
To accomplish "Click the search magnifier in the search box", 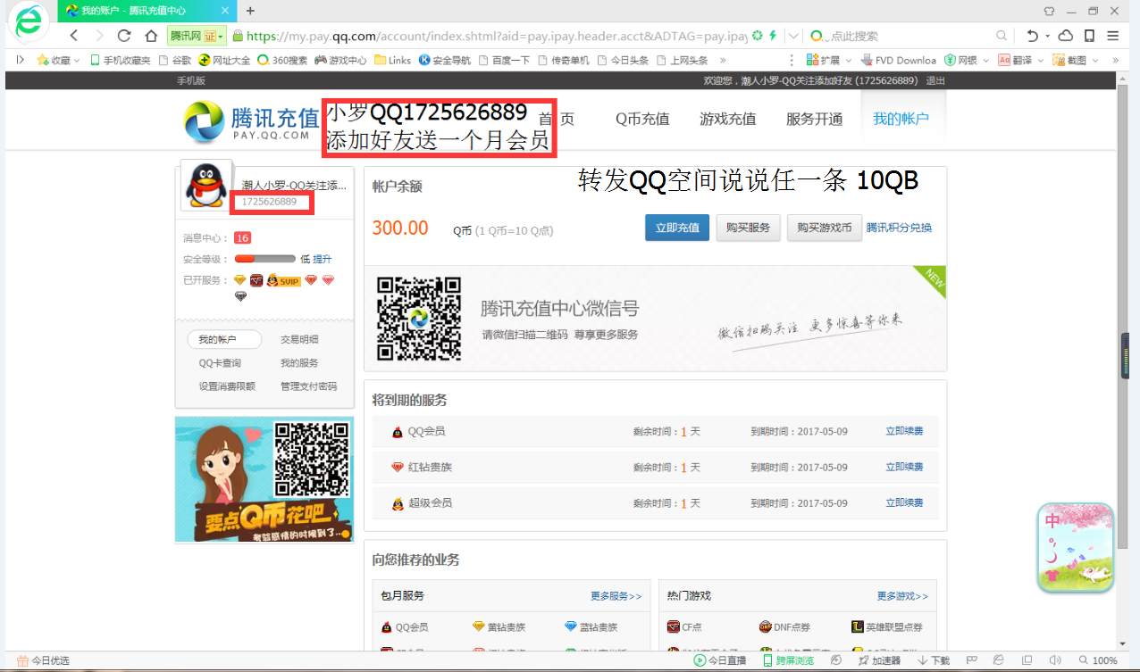I will pyautogui.click(x=1002, y=36).
